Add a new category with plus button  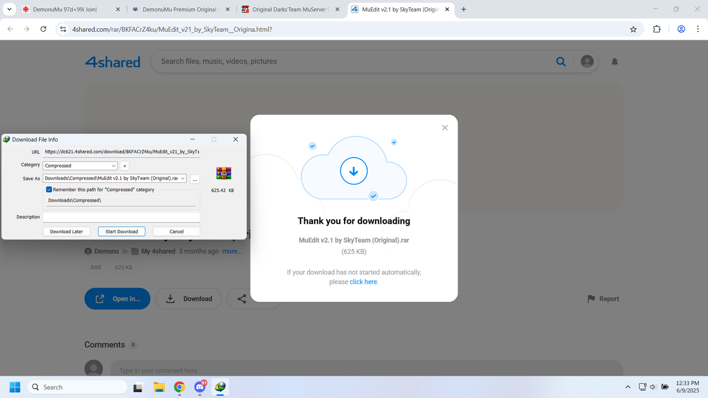coord(124,166)
